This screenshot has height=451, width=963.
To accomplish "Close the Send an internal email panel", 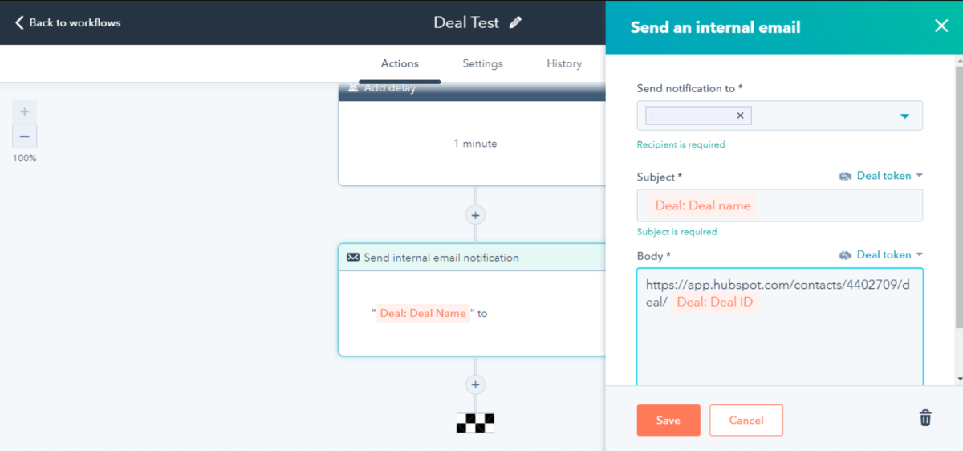I will (x=941, y=26).
